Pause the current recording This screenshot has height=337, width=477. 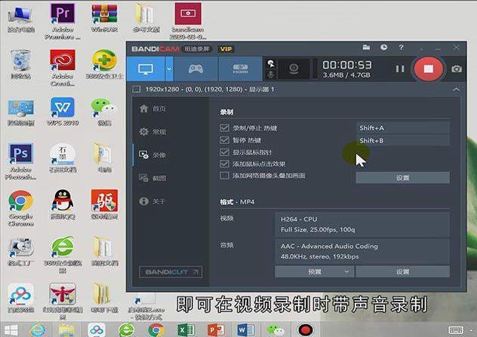400,69
